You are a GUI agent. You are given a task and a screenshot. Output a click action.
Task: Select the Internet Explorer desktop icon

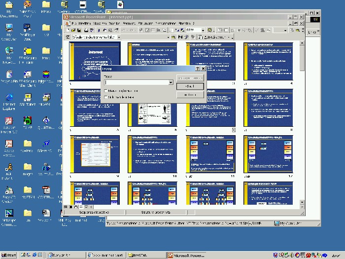(x=9, y=102)
